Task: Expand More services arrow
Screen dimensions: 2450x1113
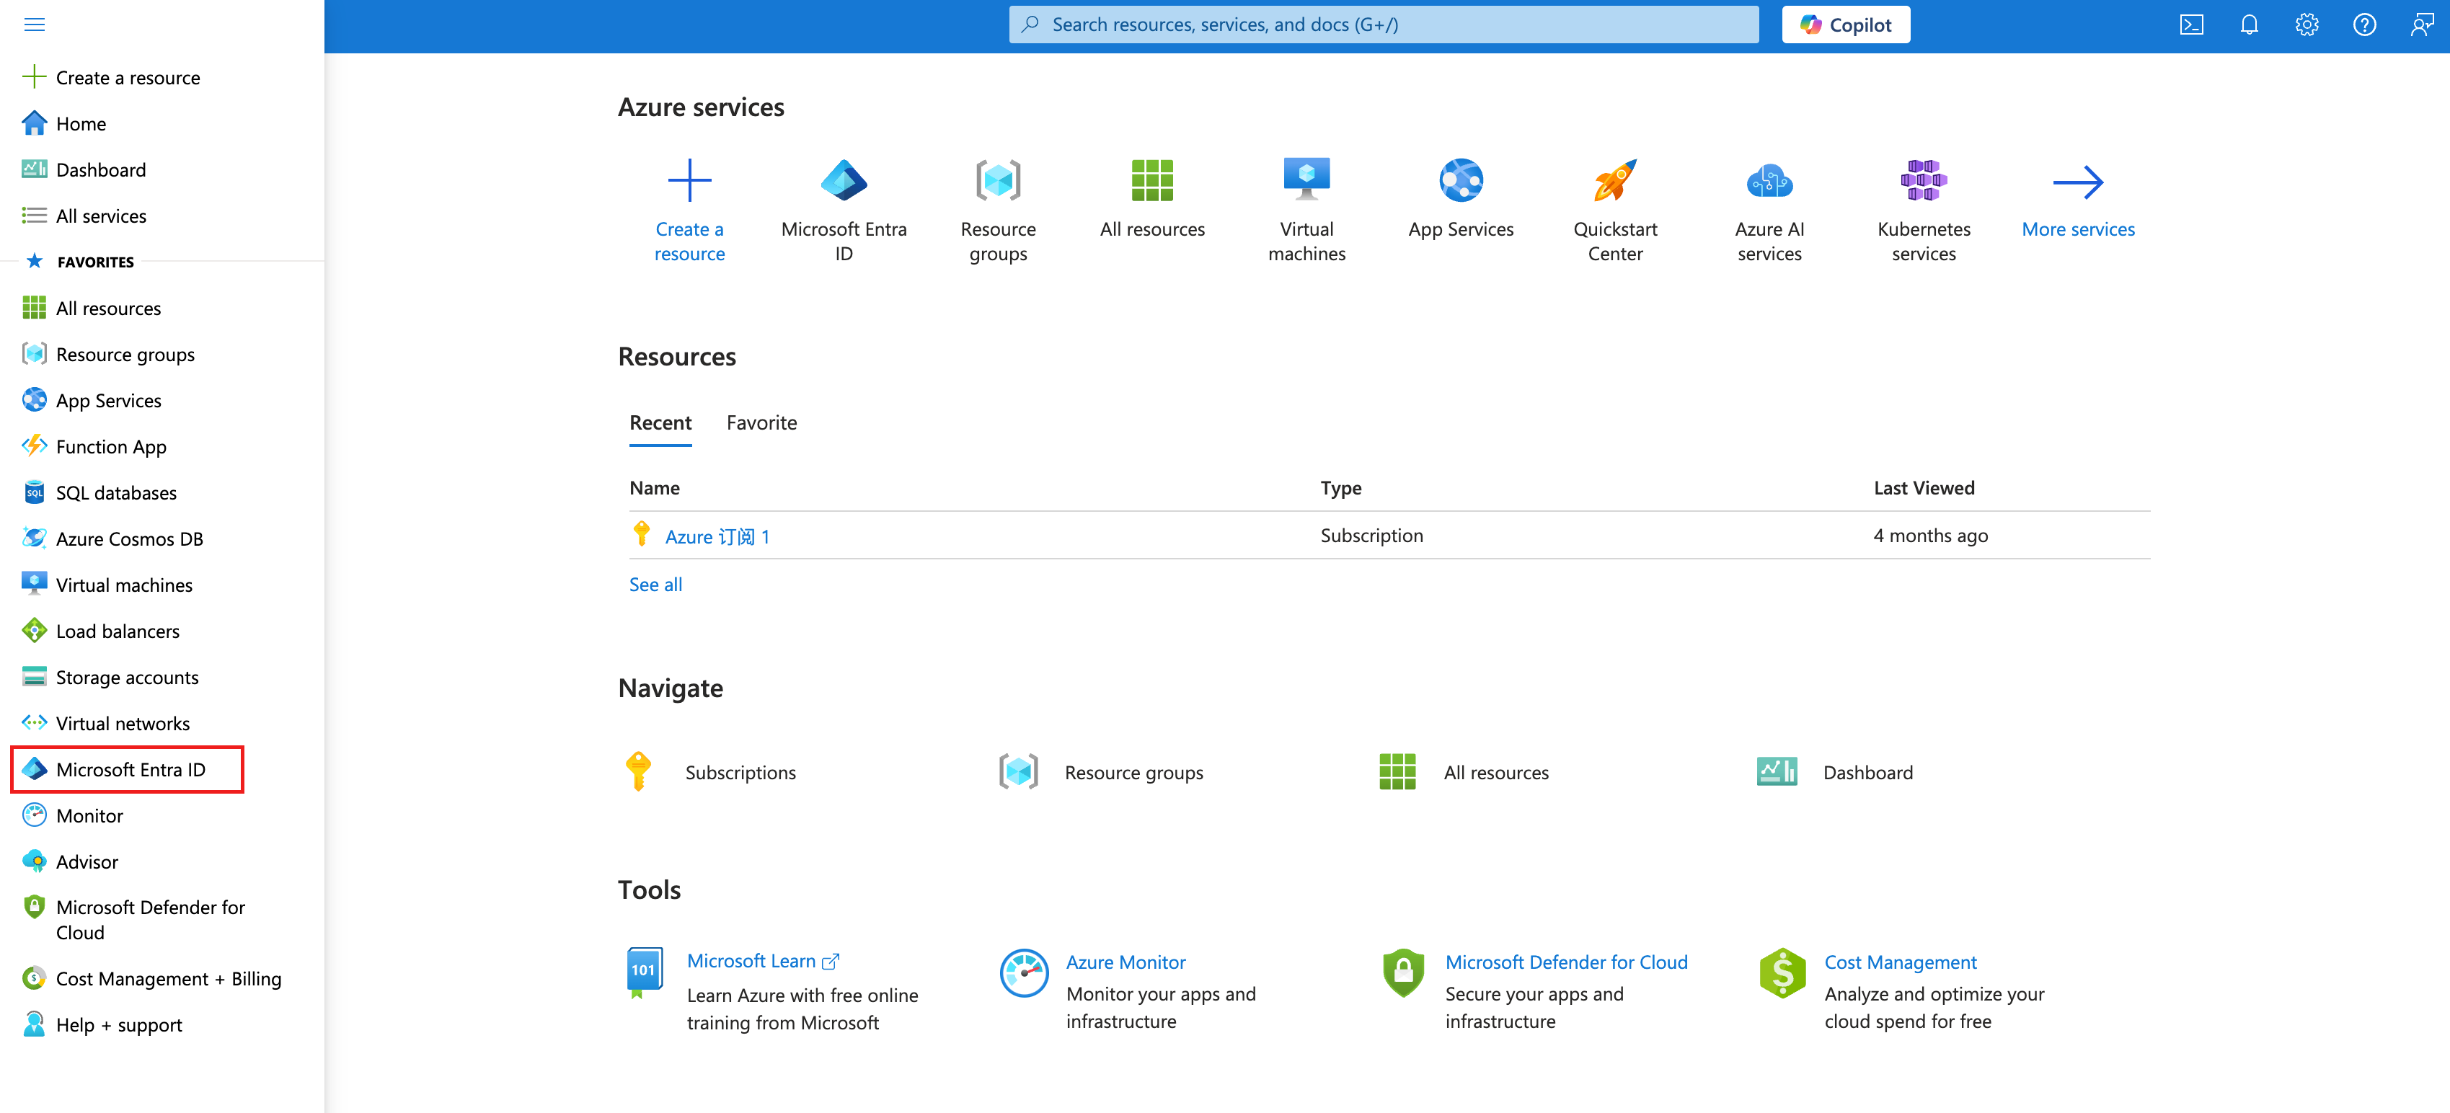Action: click(x=2078, y=182)
